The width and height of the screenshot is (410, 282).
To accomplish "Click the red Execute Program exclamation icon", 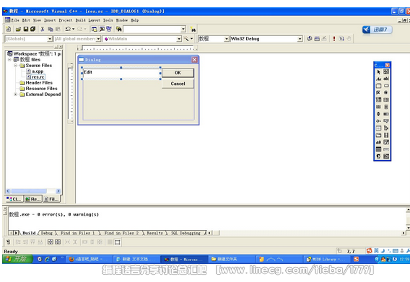I will click(334, 39).
